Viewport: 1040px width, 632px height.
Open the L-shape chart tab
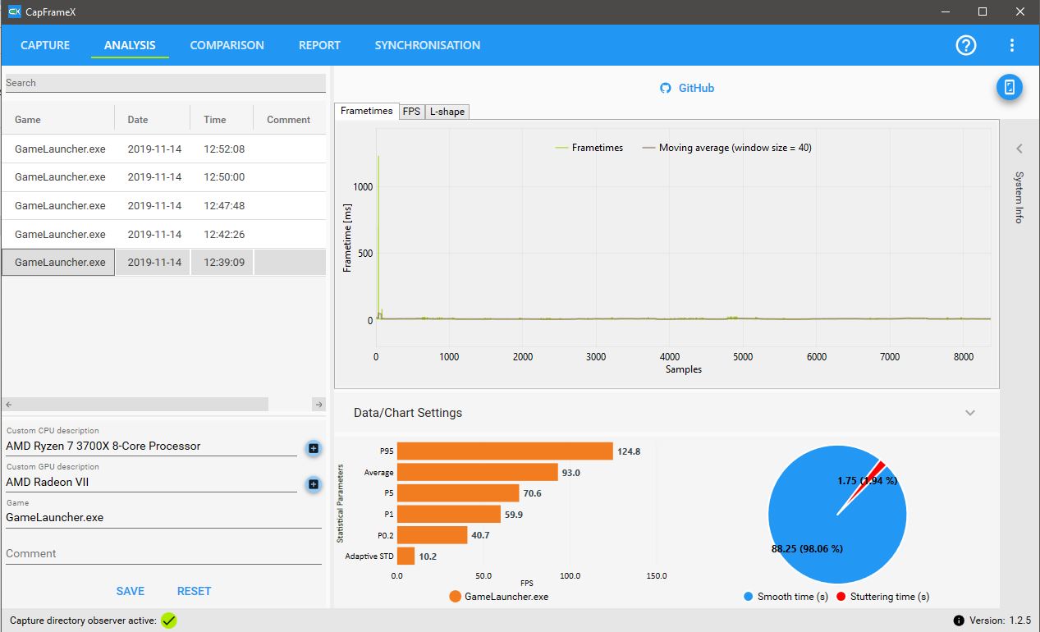tap(447, 112)
